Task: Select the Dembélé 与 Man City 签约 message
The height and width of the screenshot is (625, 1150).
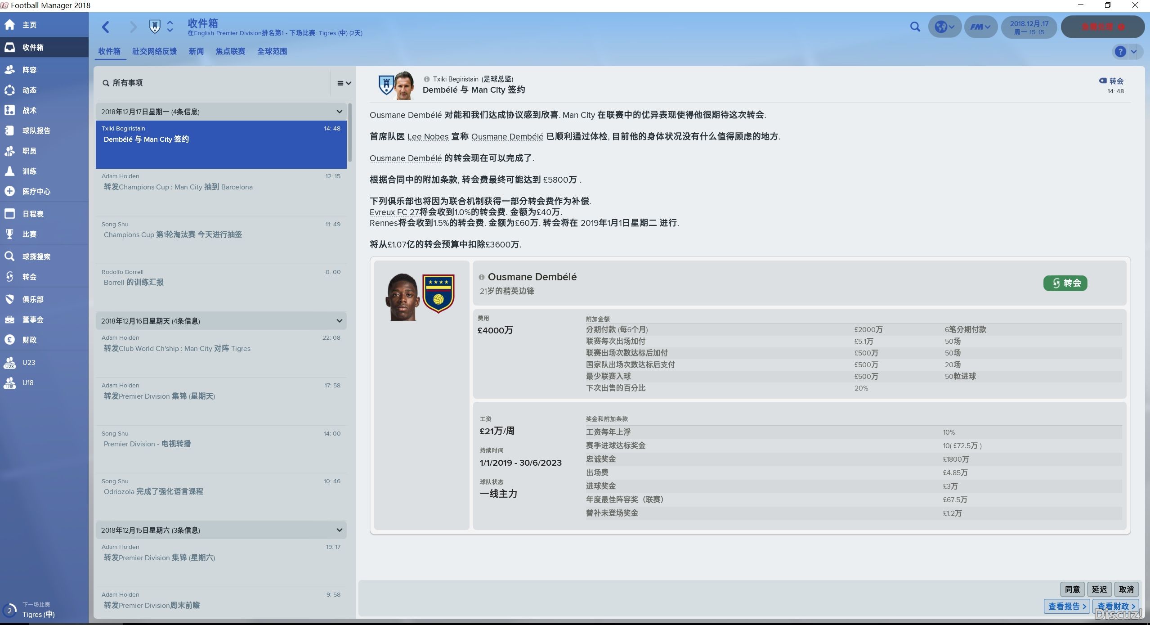Action: [221, 144]
